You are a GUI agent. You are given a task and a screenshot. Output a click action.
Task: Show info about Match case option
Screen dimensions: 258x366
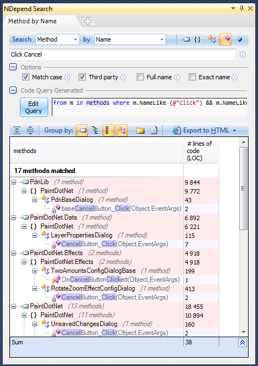click(67, 77)
